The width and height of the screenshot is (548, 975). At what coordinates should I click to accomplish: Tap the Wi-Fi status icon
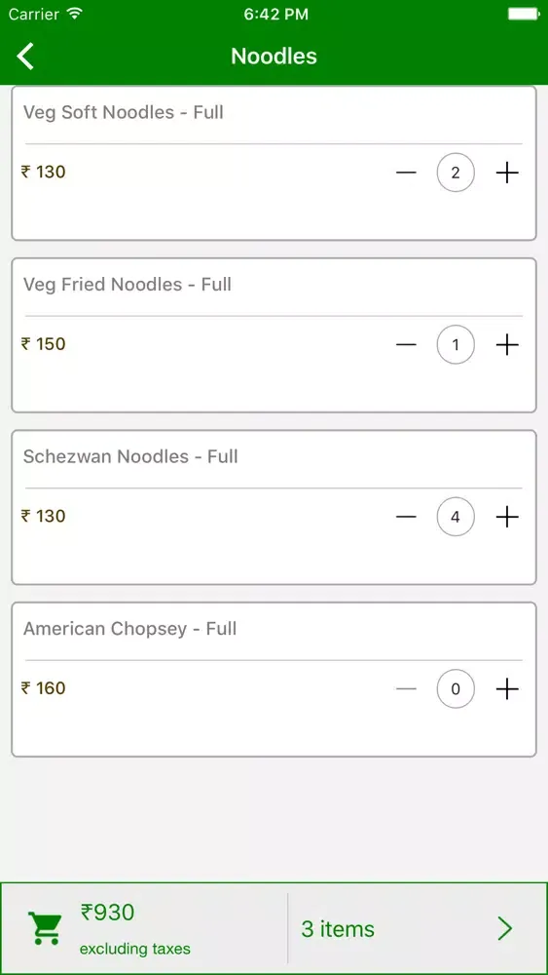coord(75,14)
